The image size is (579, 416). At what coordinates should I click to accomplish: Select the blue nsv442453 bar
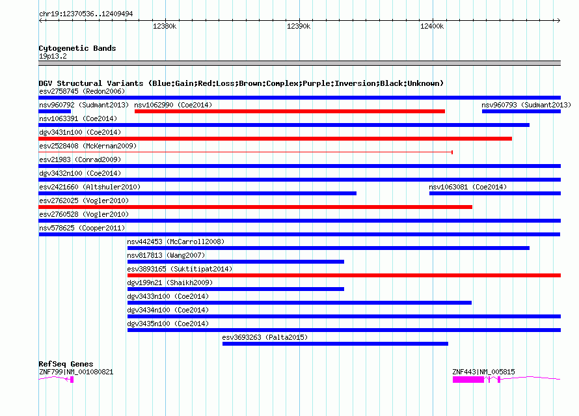point(329,248)
